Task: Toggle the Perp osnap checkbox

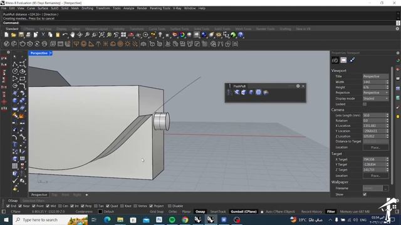Action: click(82, 206)
